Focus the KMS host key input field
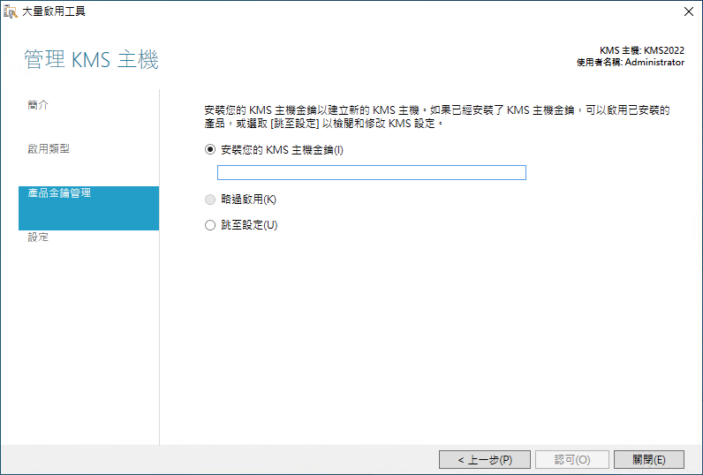Screen dimensions: 703x475 (371, 172)
